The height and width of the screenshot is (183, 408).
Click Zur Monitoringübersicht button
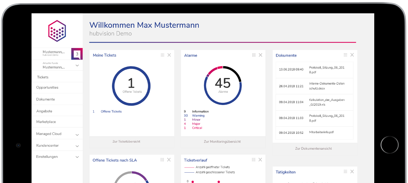(222, 142)
